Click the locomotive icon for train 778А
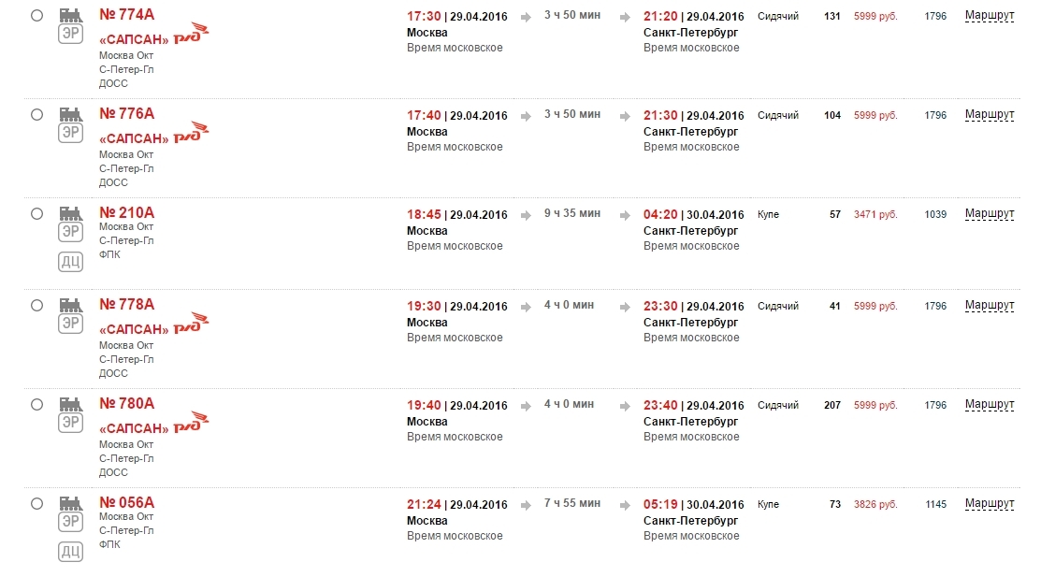The height and width of the screenshot is (577, 1041). (70, 305)
